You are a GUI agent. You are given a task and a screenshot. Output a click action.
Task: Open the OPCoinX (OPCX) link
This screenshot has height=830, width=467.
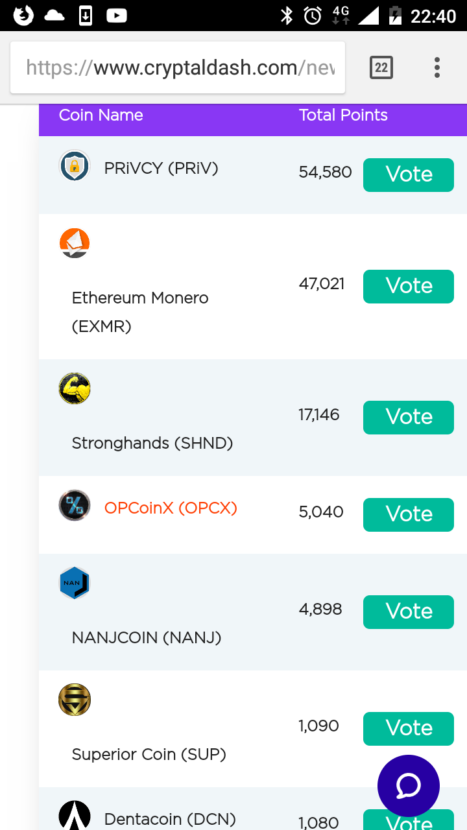[x=171, y=508]
